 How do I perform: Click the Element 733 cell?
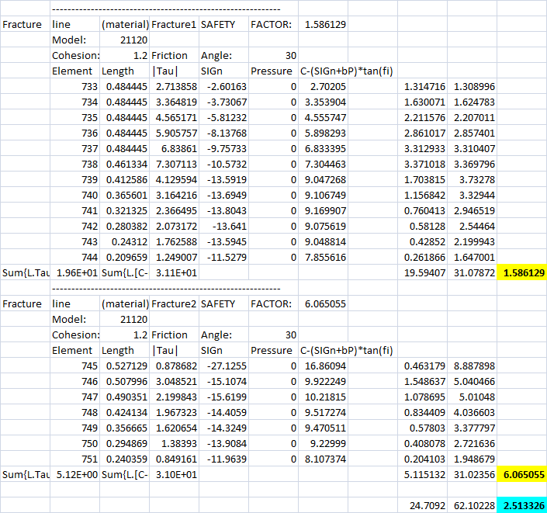[x=74, y=86]
